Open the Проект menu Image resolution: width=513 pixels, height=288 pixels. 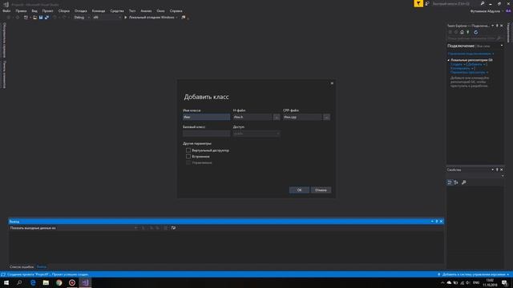(x=47, y=10)
